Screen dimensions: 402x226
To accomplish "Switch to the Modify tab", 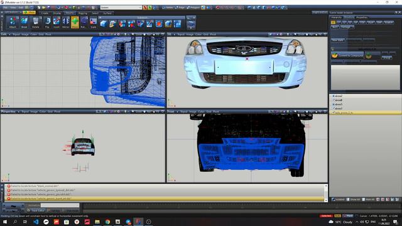I will 69,13.
